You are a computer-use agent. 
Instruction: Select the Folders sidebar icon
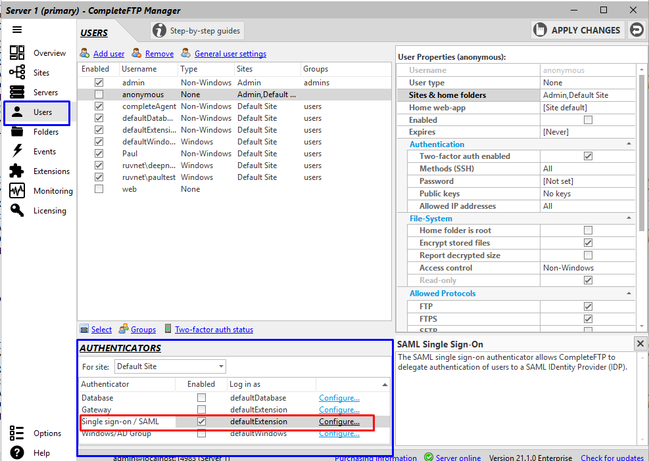pos(17,132)
